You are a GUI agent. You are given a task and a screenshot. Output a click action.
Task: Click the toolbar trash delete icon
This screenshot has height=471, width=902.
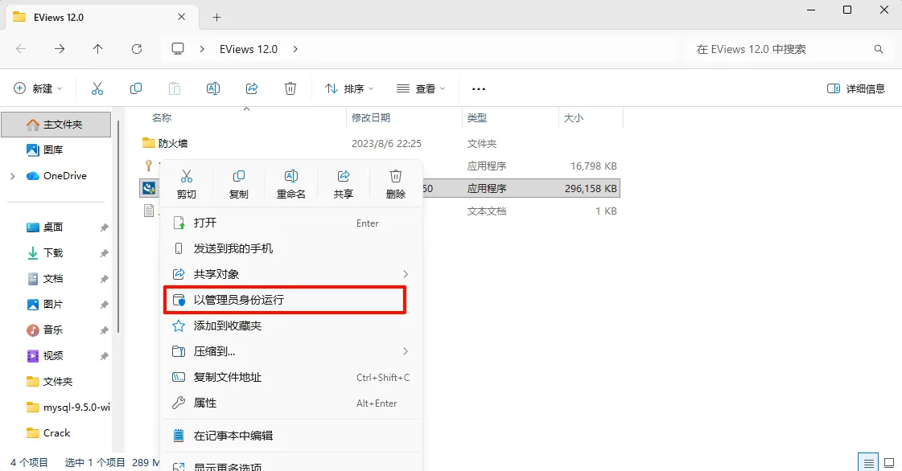(x=290, y=88)
